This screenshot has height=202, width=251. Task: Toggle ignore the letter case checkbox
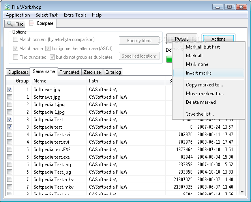[x=48, y=48]
